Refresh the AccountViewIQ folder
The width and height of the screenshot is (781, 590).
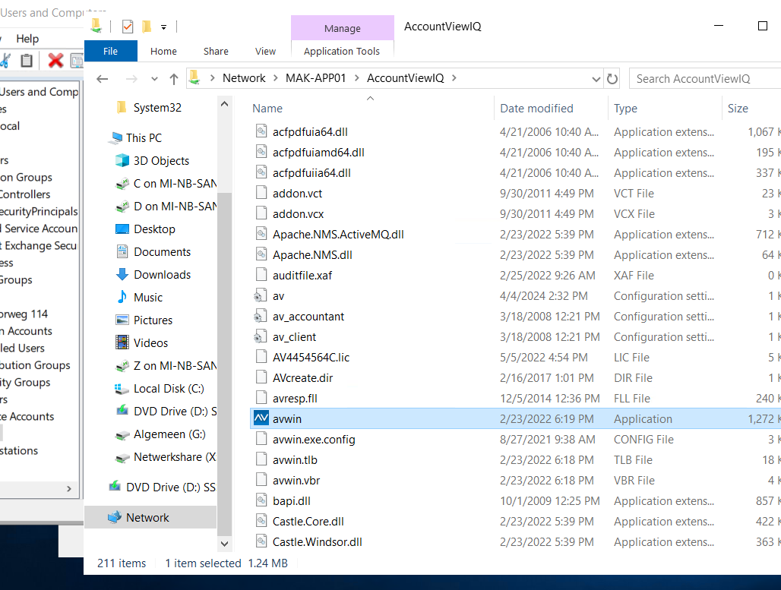coord(612,79)
